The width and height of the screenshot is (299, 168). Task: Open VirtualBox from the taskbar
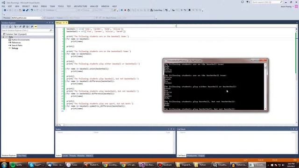pyautogui.click(x=220, y=165)
